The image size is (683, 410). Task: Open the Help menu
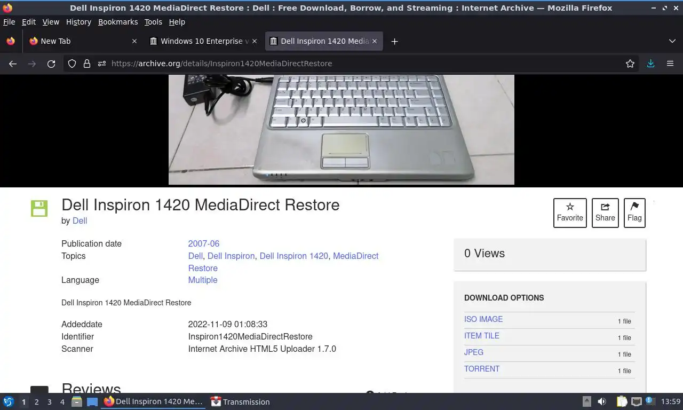[x=177, y=22]
